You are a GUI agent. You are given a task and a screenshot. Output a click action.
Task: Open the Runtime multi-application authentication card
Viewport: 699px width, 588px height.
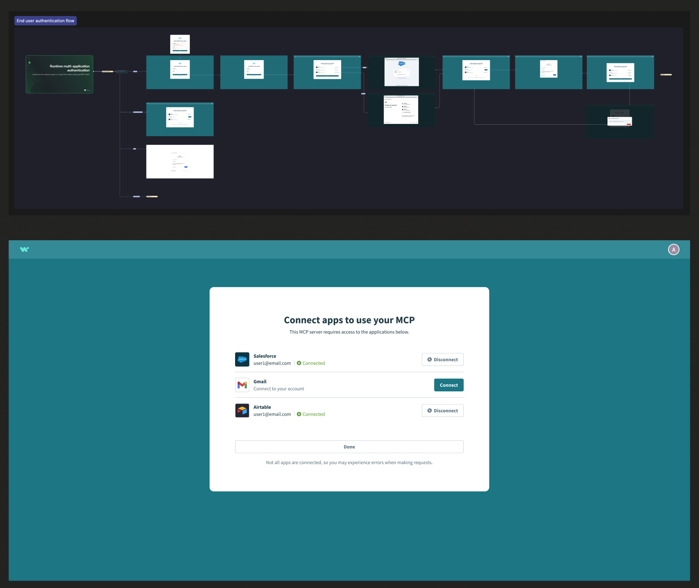tap(59, 74)
